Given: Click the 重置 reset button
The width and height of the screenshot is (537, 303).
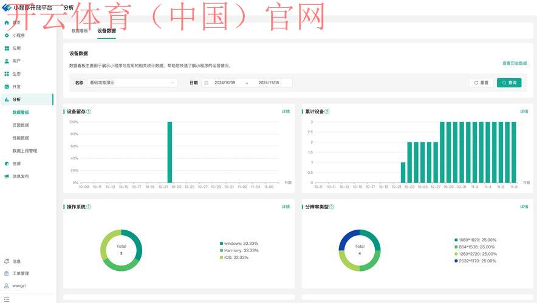Looking at the screenshot, I should point(481,82).
